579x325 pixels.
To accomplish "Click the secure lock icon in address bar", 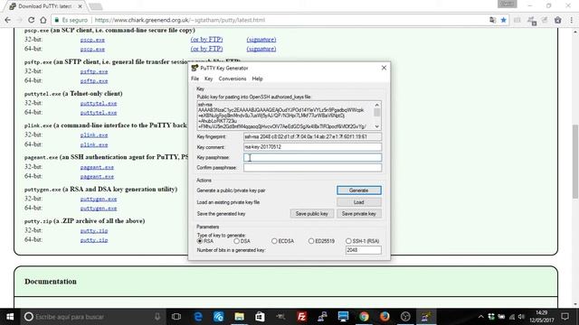I will tap(56, 20).
